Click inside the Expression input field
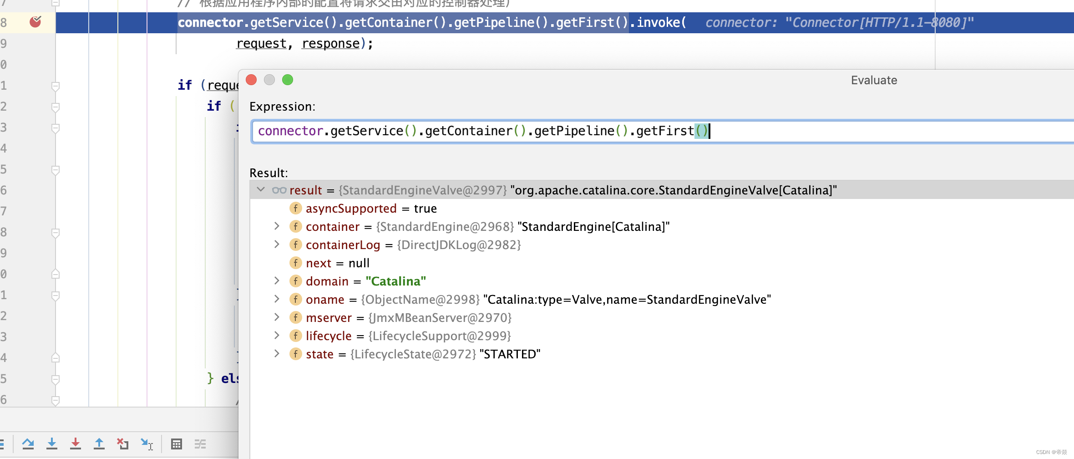Viewport: 1074px width, 459px height. pos(865,131)
